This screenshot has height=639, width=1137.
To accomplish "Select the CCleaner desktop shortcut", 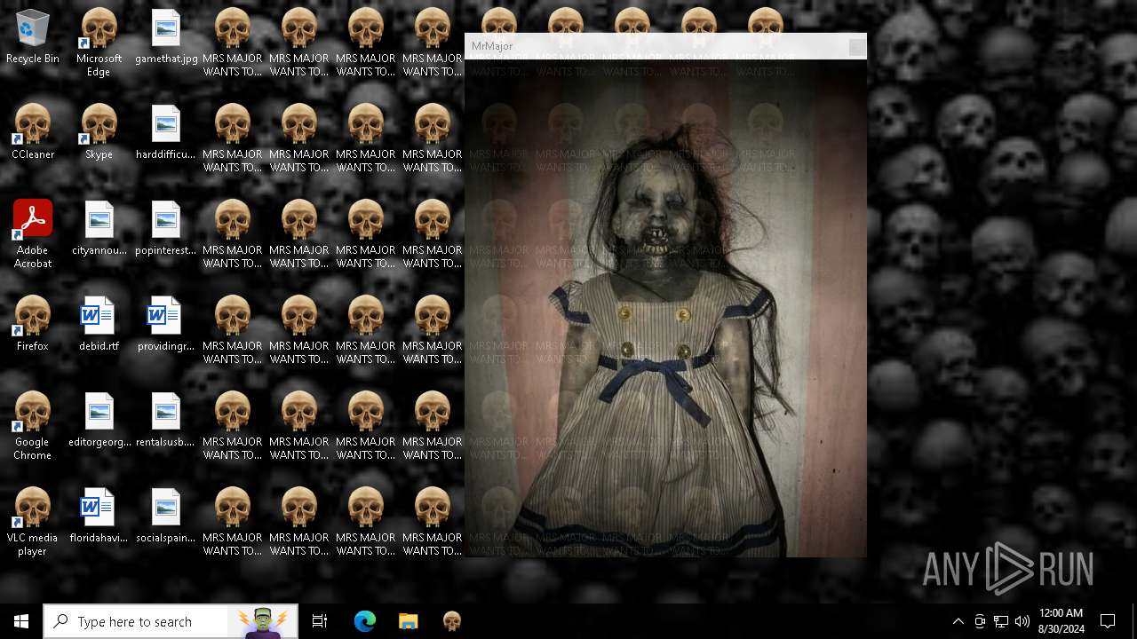I will [33, 133].
